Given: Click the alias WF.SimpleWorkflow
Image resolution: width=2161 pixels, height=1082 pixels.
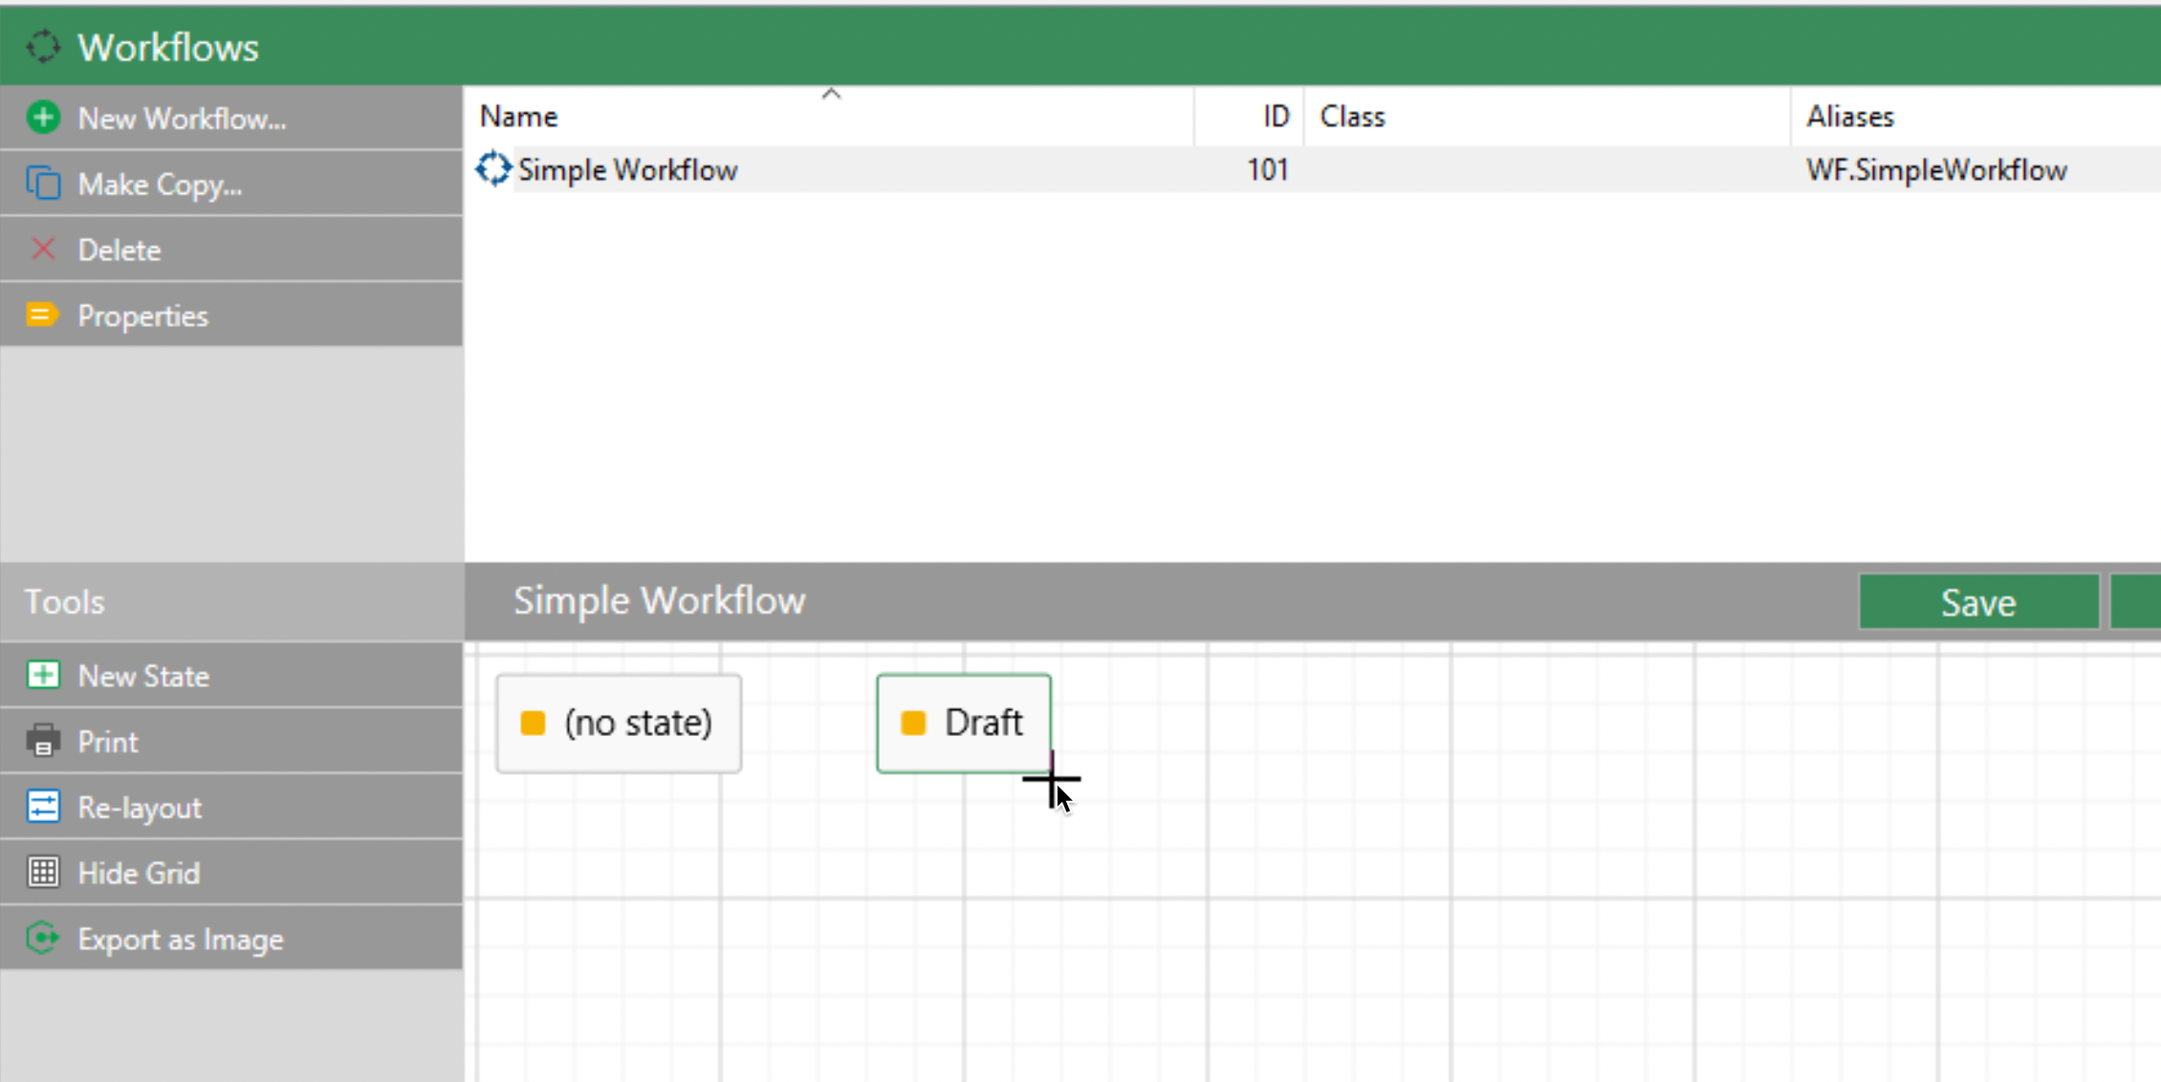Looking at the screenshot, I should coord(1936,169).
